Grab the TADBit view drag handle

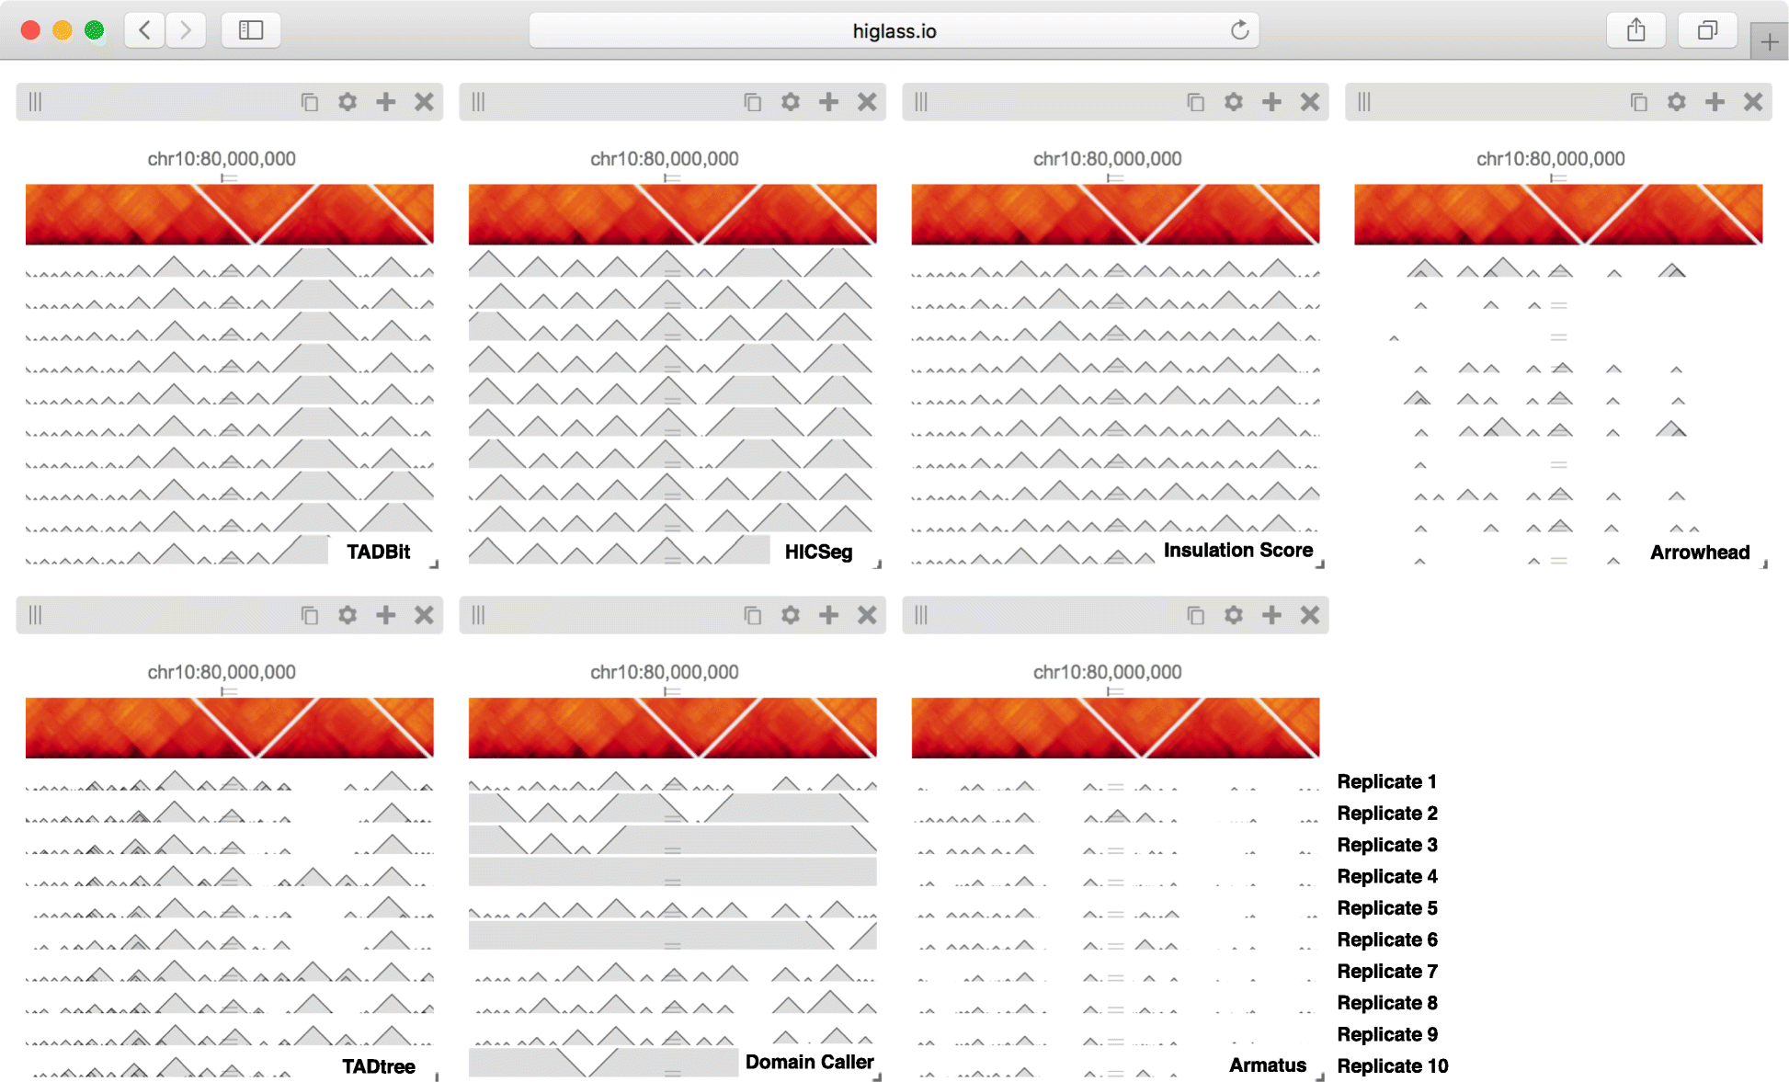pyautogui.click(x=35, y=102)
